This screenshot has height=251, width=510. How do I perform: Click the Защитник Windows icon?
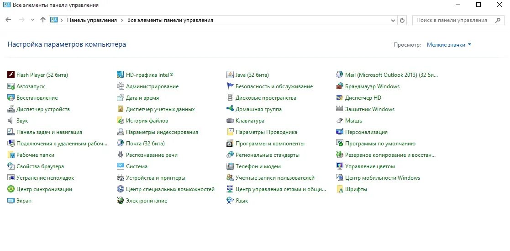(x=340, y=109)
